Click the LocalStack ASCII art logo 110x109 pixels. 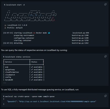coord(30,16)
